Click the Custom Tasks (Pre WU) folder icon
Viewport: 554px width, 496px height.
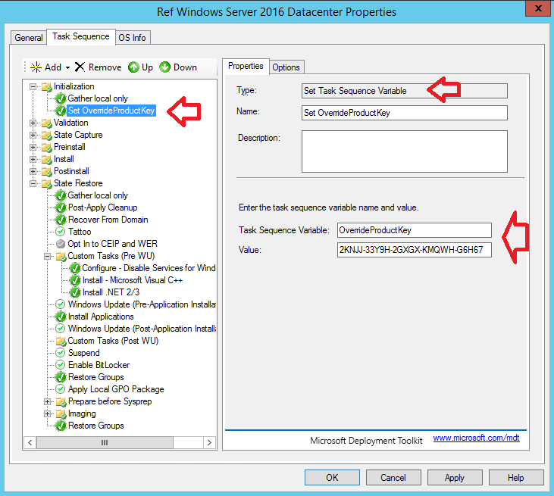(x=61, y=256)
